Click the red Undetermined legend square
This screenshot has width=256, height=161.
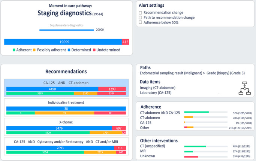coord(94,50)
